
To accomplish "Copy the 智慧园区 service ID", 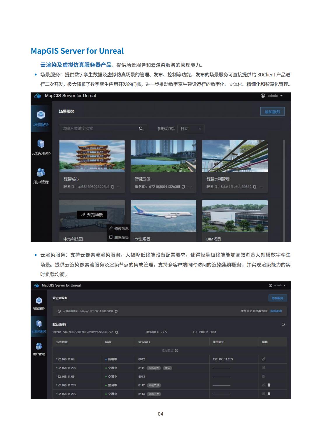I will coord(183,187).
